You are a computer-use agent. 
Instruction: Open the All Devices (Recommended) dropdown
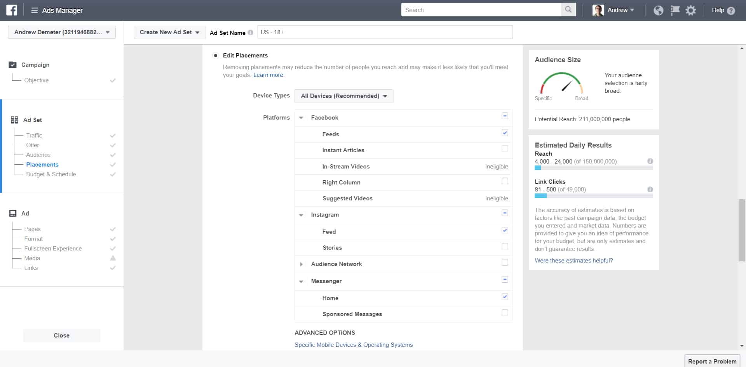point(344,96)
